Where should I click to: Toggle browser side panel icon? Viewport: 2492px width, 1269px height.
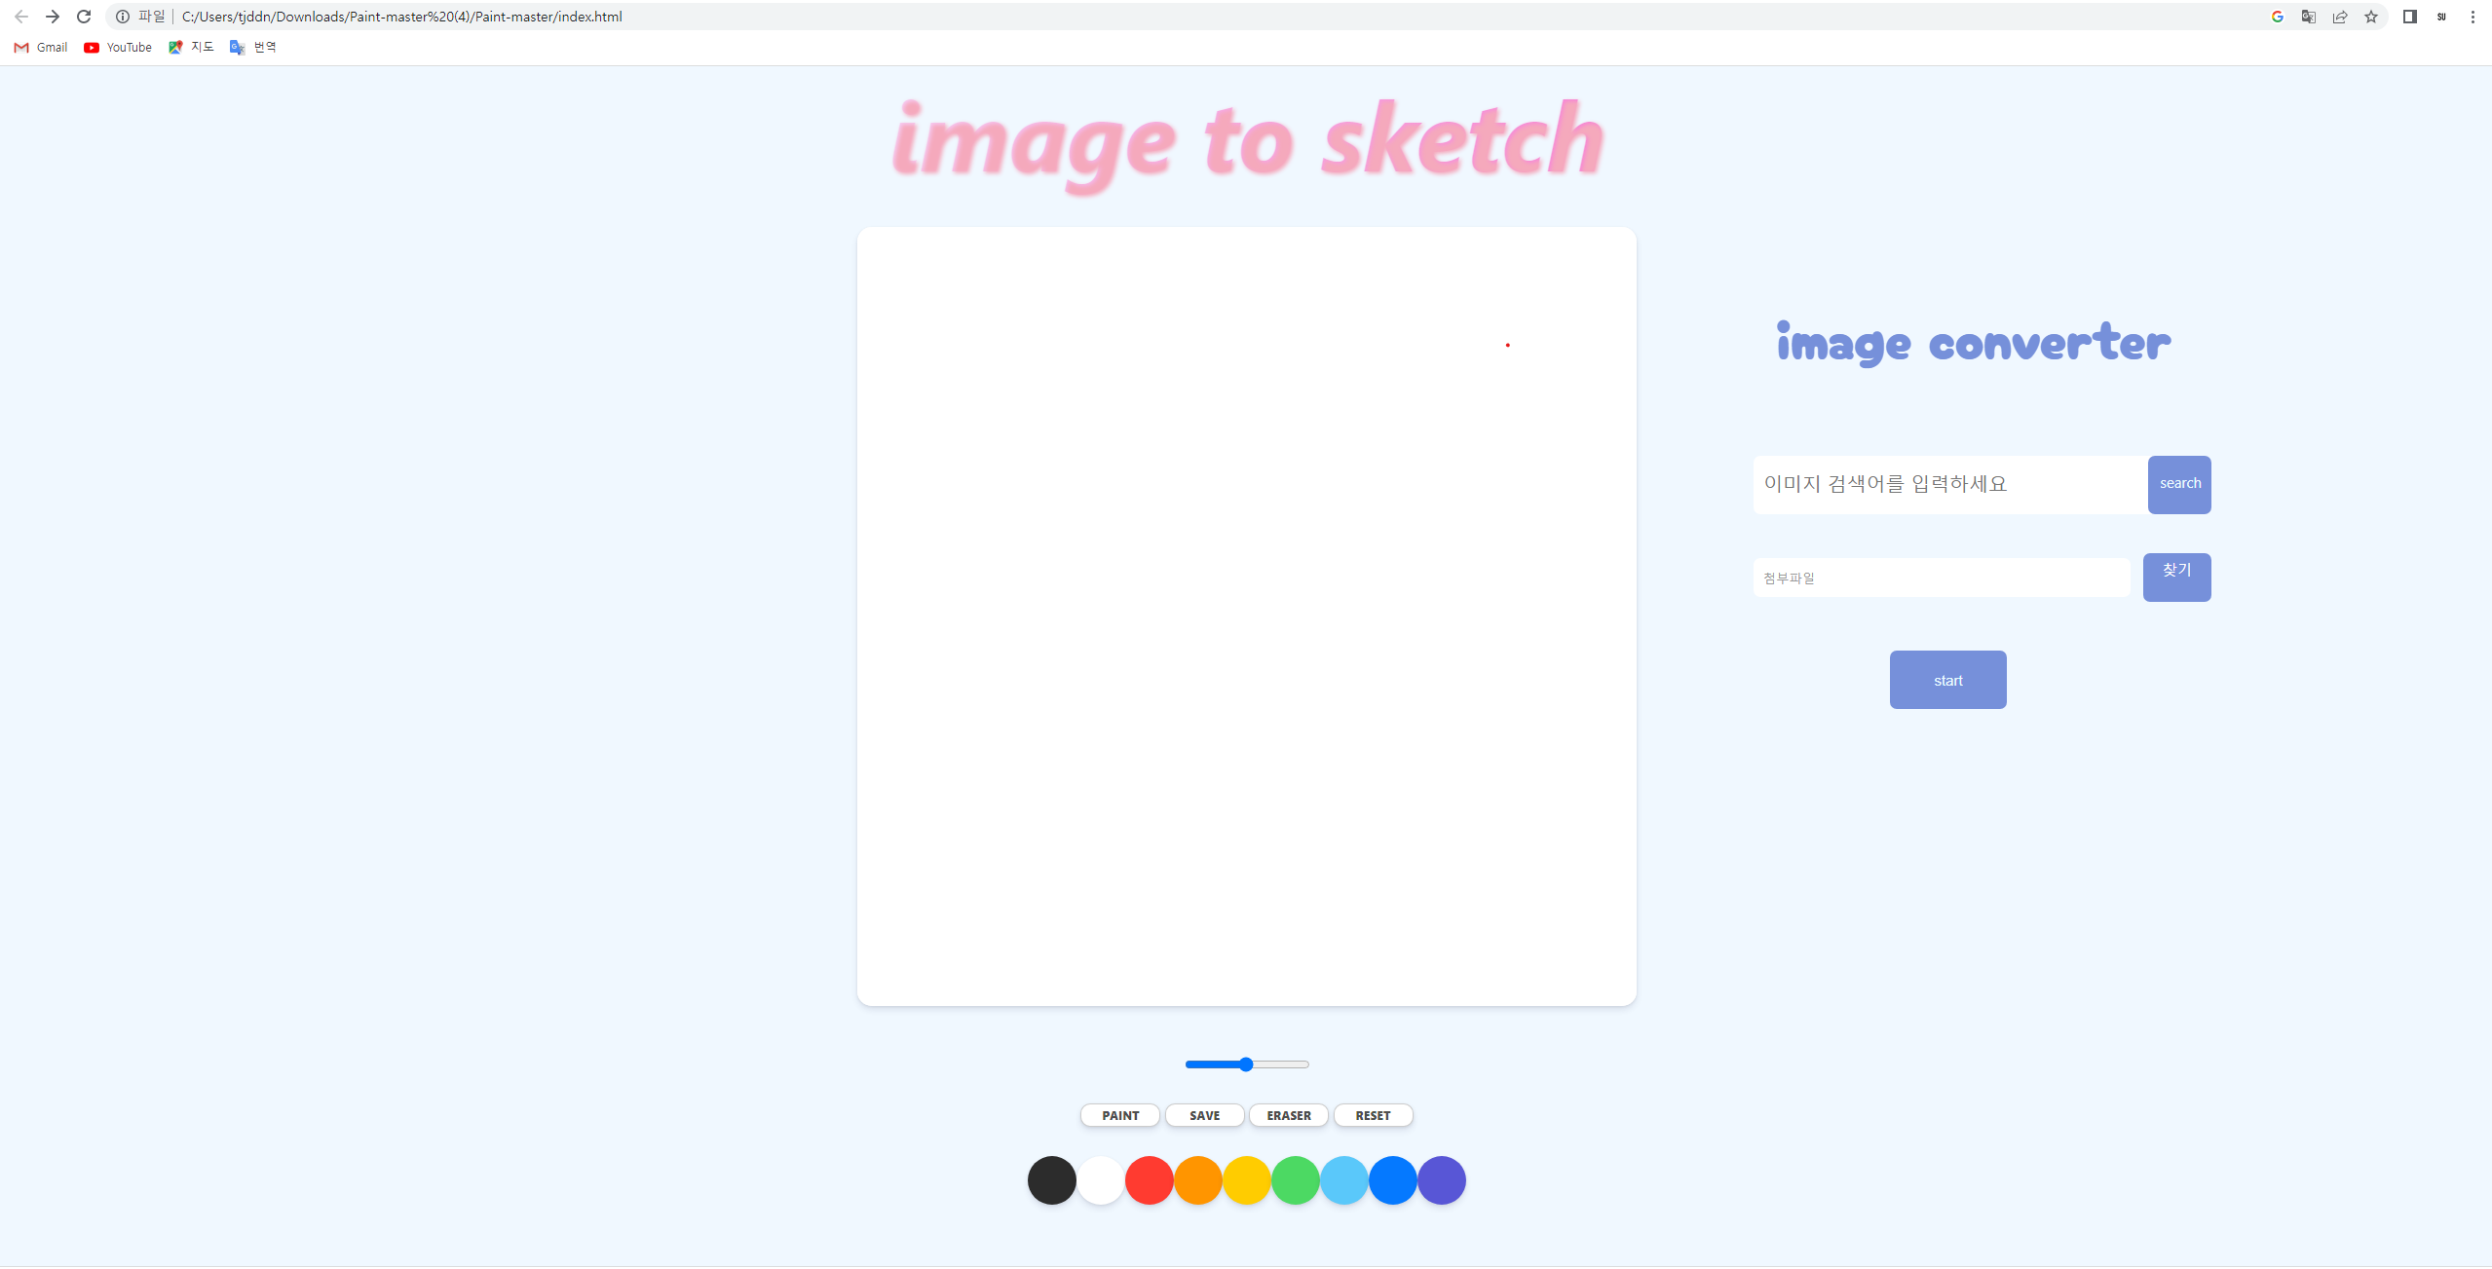pyautogui.click(x=2410, y=17)
